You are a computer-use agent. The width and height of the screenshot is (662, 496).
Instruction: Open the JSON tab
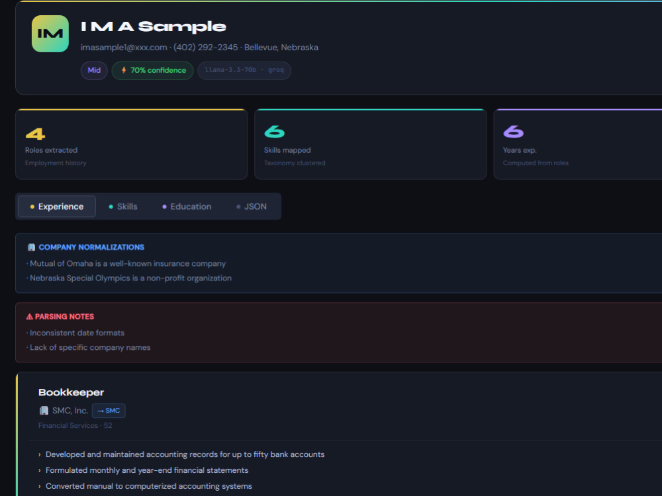[x=251, y=206]
